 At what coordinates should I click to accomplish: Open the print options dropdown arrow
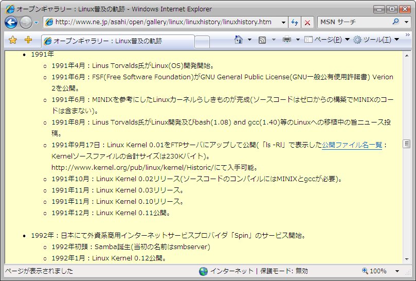pyautogui.click(x=298, y=40)
